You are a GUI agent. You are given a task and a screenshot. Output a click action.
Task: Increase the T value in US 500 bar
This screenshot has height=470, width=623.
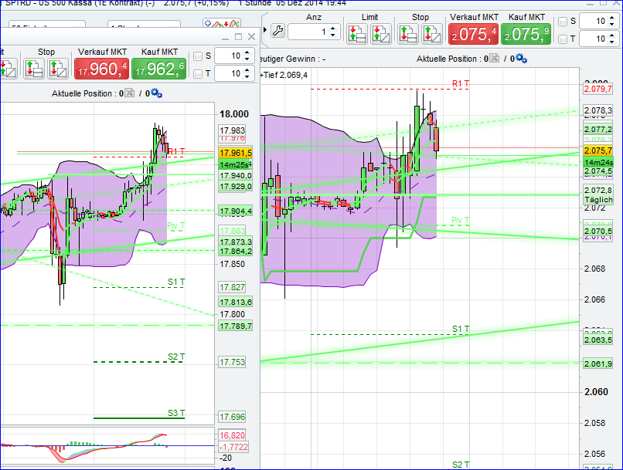pyautogui.click(x=612, y=36)
